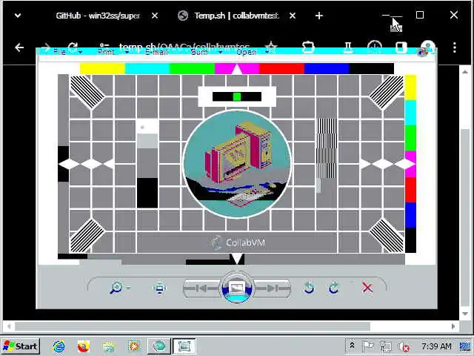
Task: Open the file explorer folder taskbar icon
Action: [109, 346]
